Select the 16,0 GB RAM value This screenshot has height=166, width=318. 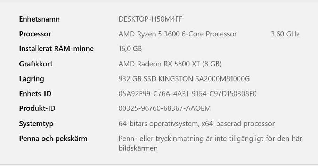(130, 49)
